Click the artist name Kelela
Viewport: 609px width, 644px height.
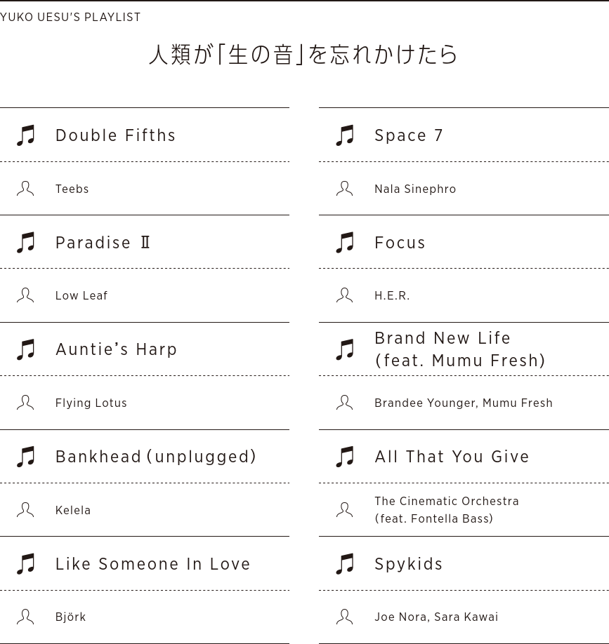pos(73,510)
